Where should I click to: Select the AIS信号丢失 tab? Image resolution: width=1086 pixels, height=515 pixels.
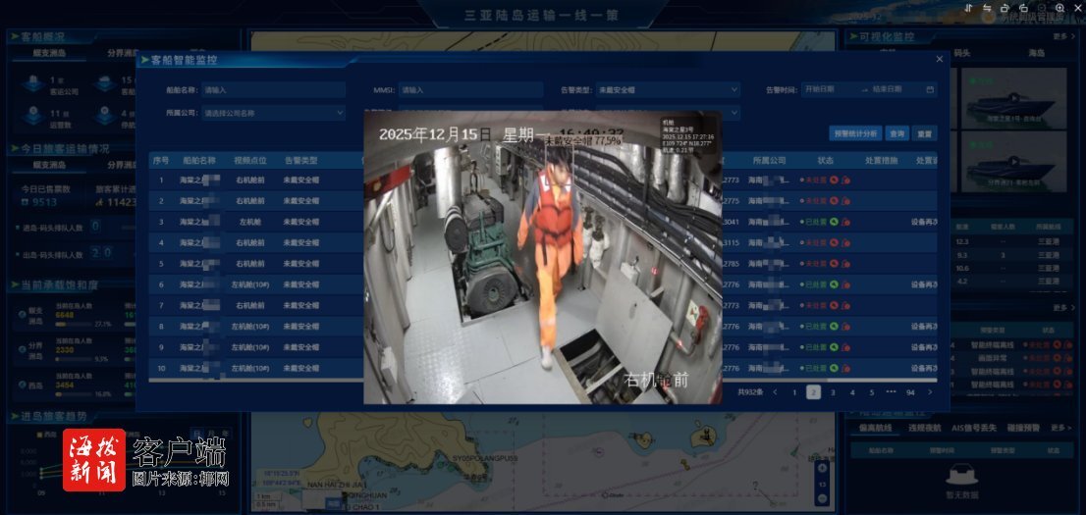(x=974, y=428)
